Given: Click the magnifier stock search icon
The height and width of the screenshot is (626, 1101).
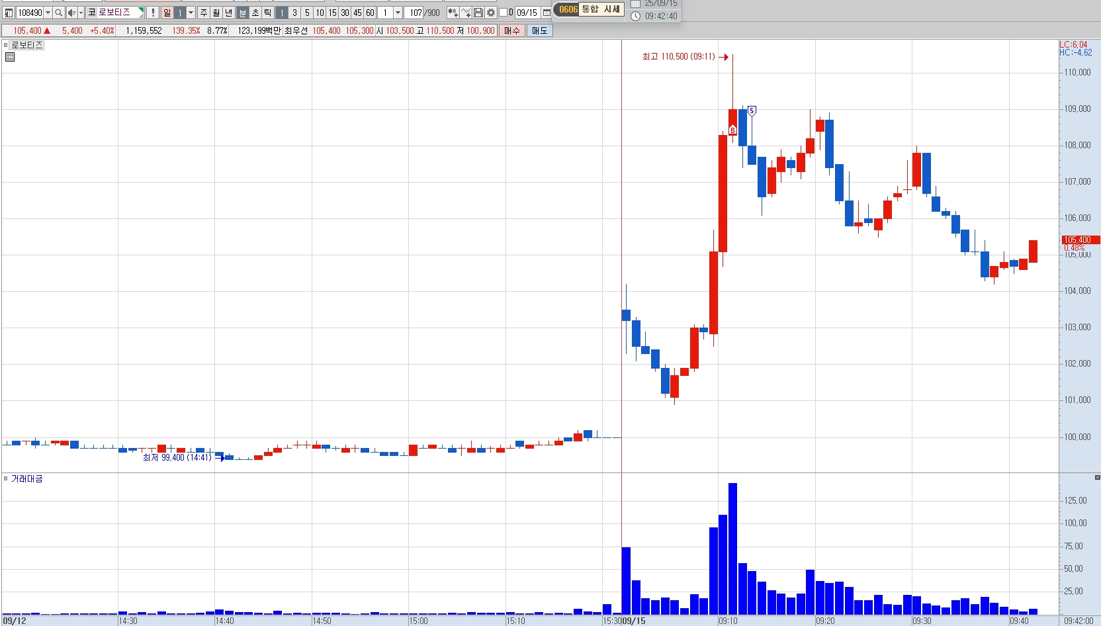Looking at the screenshot, I should click(58, 13).
